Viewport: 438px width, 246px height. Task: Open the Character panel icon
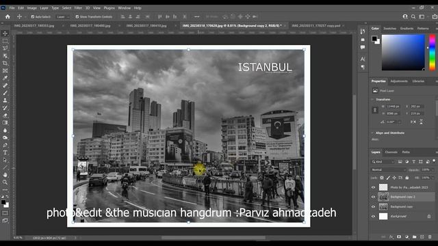[363, 59]
